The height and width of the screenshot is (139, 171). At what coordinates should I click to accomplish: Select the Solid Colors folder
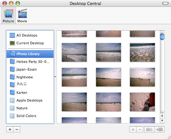click(x=30, y=116)
